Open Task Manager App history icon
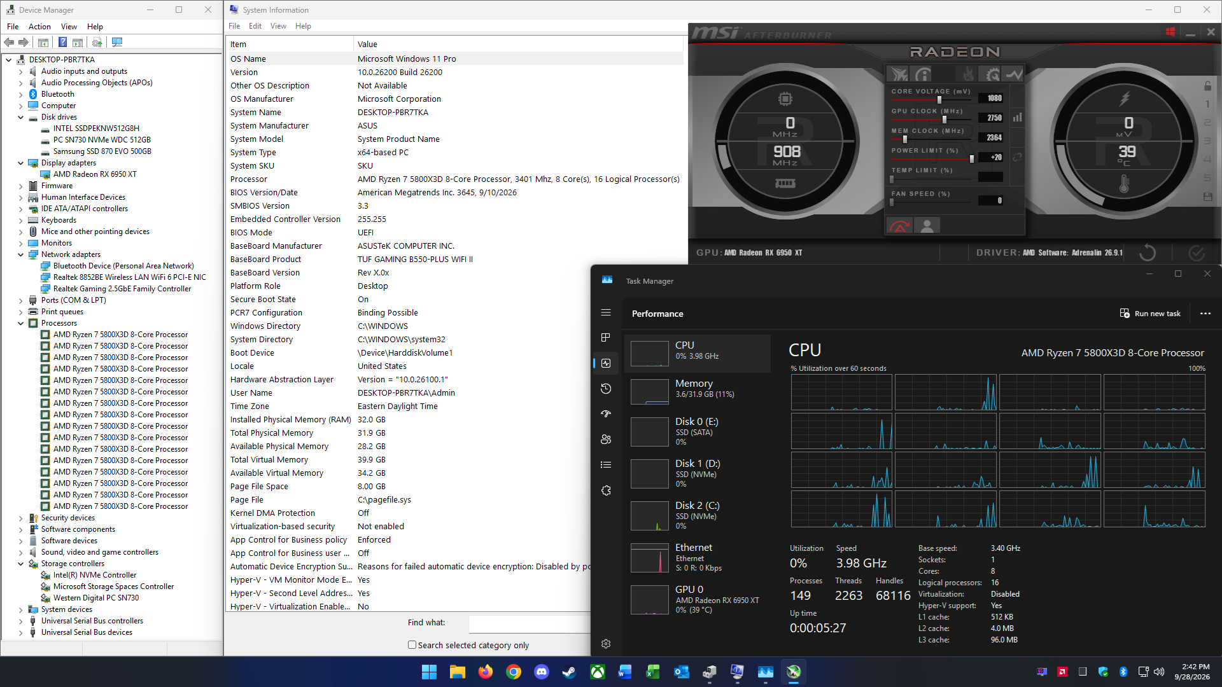Screen dimensions: 1222x687 606,389
